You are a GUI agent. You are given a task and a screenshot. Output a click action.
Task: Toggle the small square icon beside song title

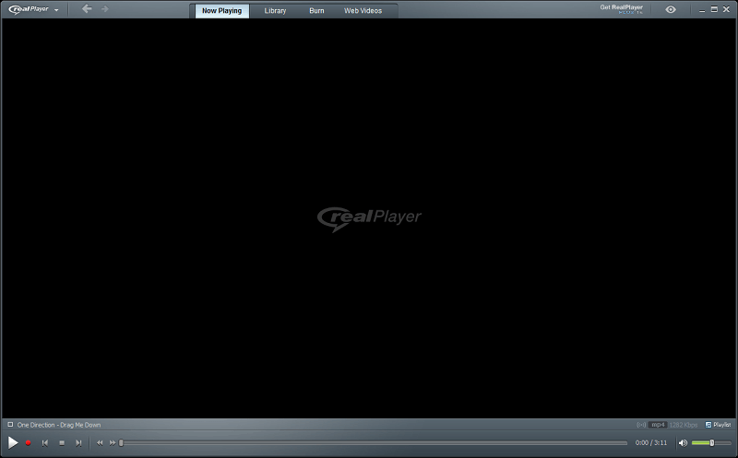[10, 424]
